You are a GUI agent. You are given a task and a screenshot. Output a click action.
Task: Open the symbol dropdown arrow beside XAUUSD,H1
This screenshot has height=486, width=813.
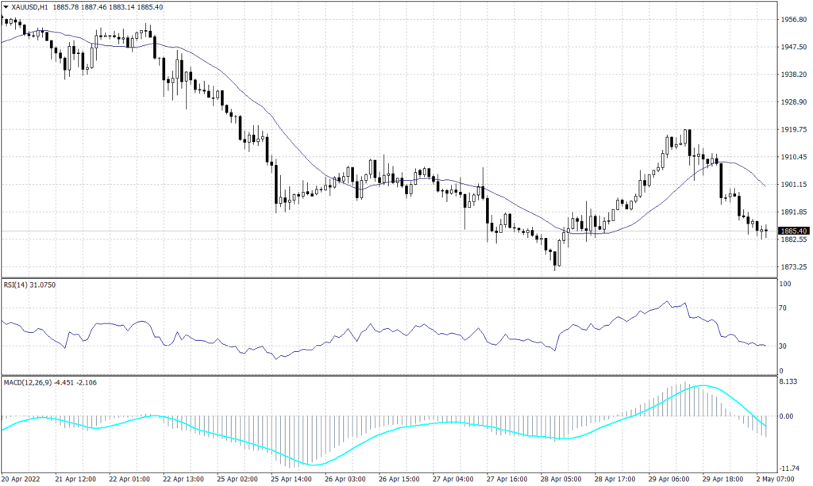(7, 7)
